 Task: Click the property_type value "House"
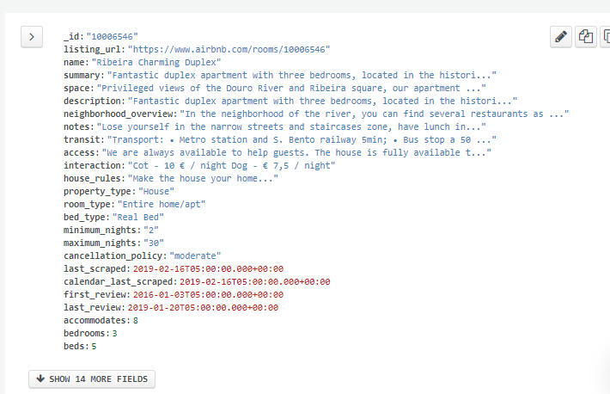(156, 191)
